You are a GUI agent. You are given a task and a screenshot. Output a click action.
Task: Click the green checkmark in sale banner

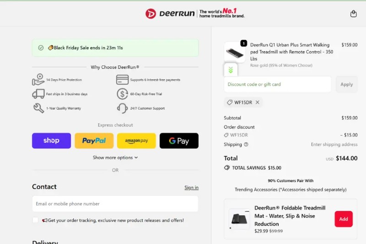pos(41,48)
